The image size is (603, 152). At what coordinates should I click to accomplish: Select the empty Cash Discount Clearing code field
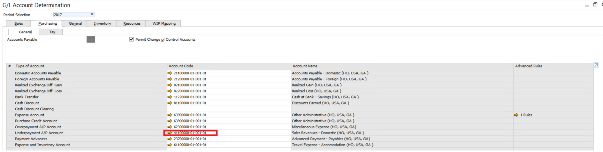click(x=228, y=109)
